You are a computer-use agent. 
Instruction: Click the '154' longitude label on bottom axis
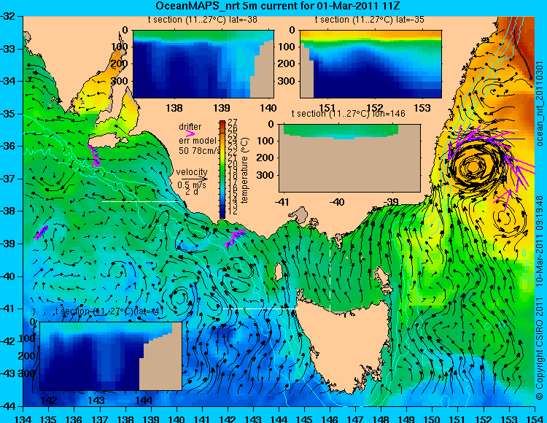pyautogui.click(x=535, y=419)
